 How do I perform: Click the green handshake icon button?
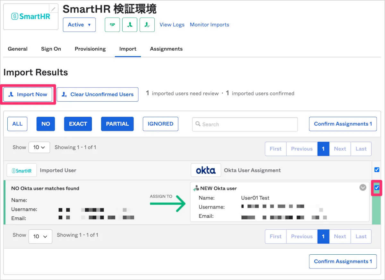point(112,25)
